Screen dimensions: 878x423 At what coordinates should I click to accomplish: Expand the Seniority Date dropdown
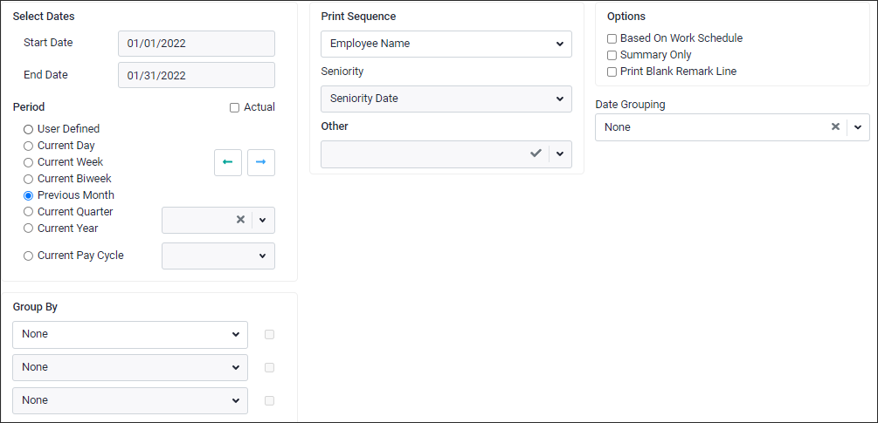[x=446, y=99]
